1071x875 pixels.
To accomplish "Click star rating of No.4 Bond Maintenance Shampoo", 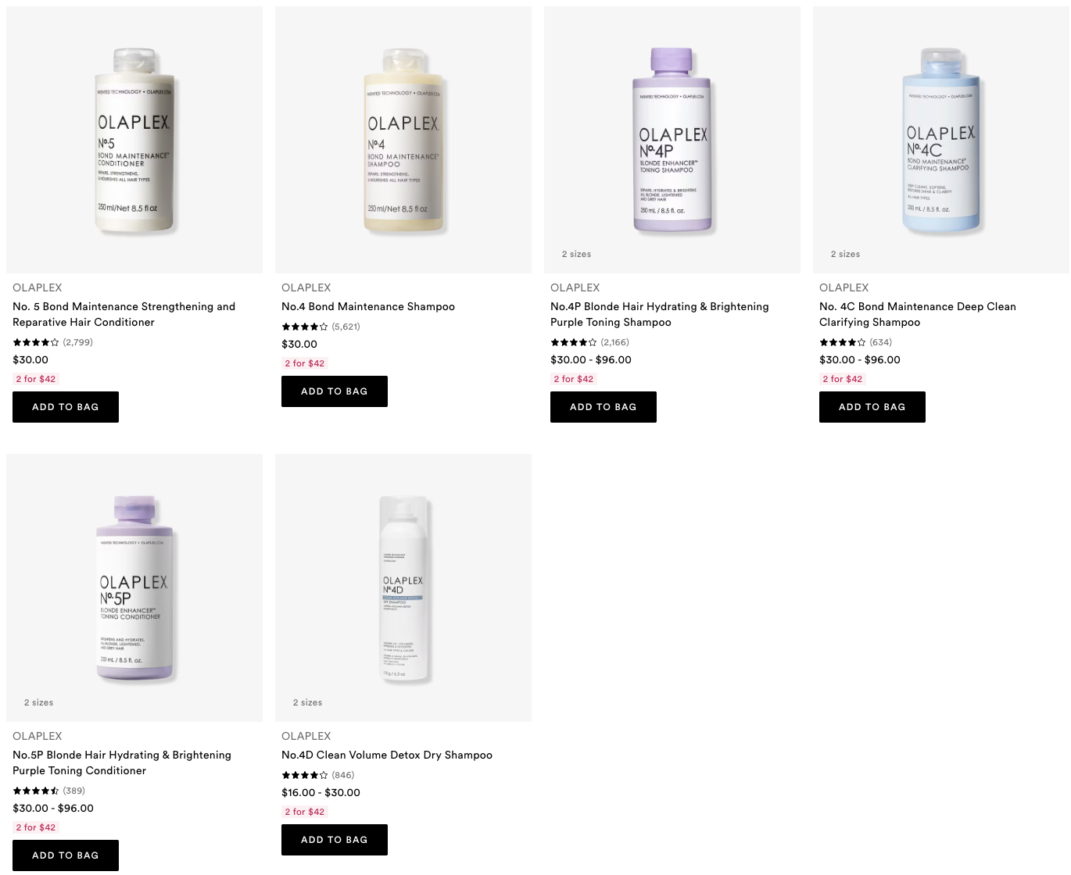I will [304, 327].
